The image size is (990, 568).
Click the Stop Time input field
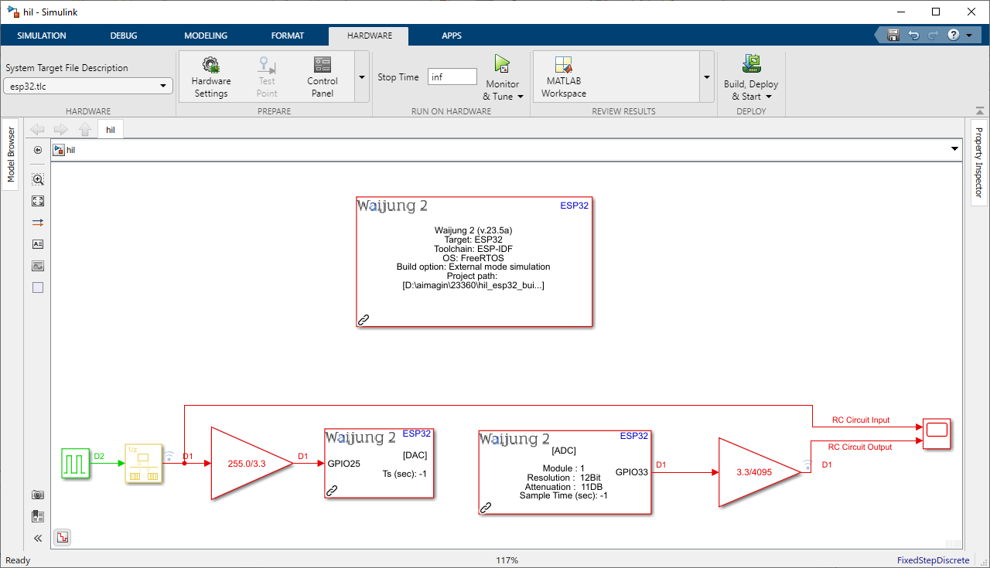tap(452, 77)
